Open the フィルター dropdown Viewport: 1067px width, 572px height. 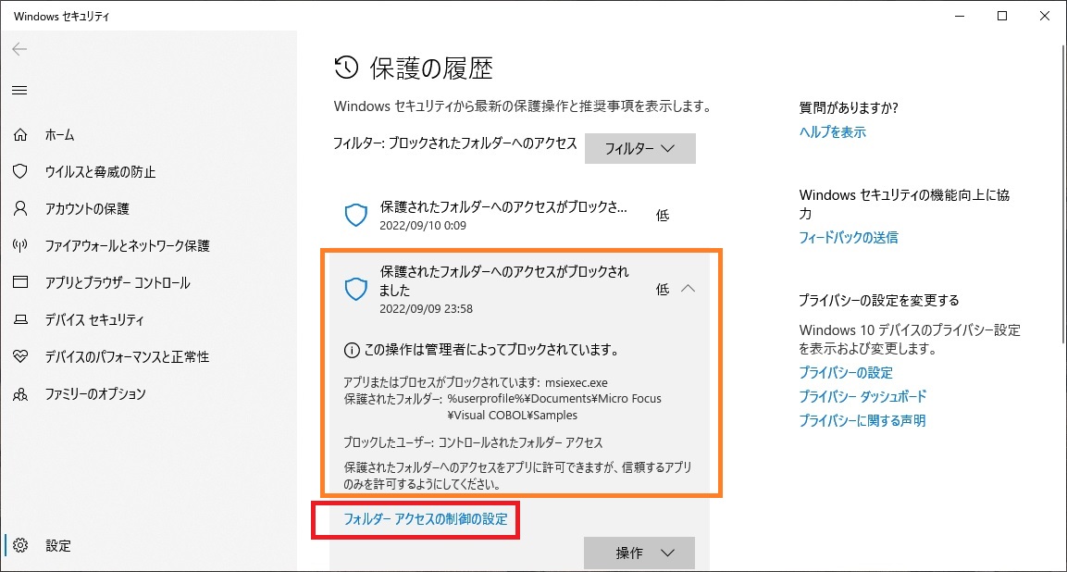point(639,148)
